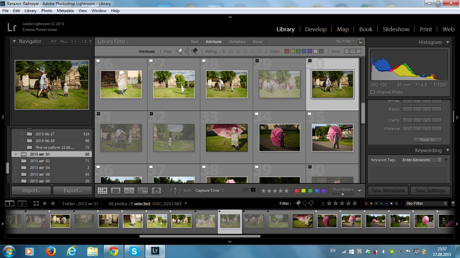This screenshot has height=258, width=460.
Task: Expand the 2015 авг 01 folder
Action: tap(16, 154)
